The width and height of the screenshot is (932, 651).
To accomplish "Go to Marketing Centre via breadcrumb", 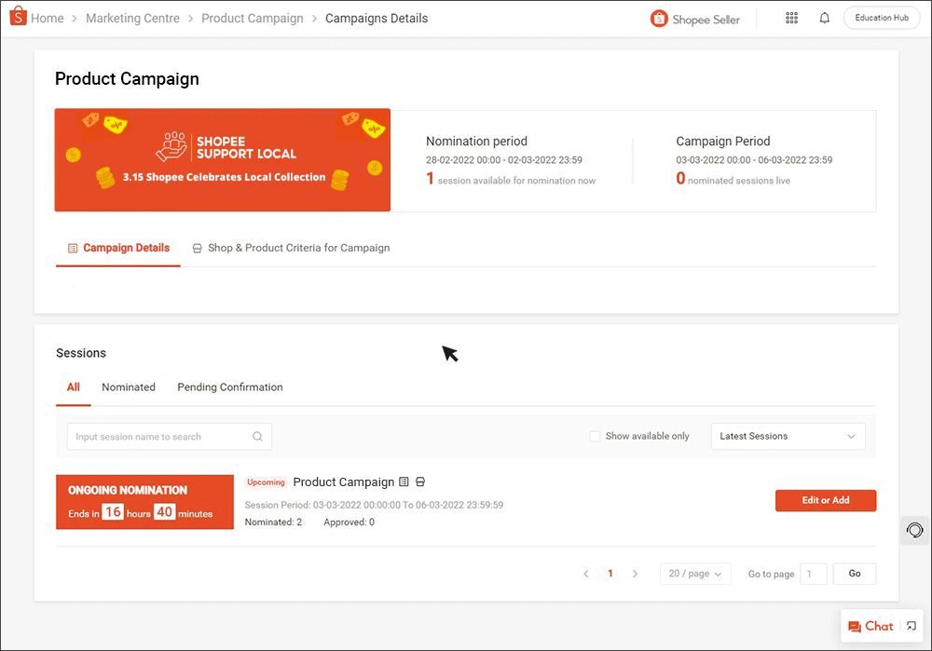I will pyautogui.click(x=132, y=18).
